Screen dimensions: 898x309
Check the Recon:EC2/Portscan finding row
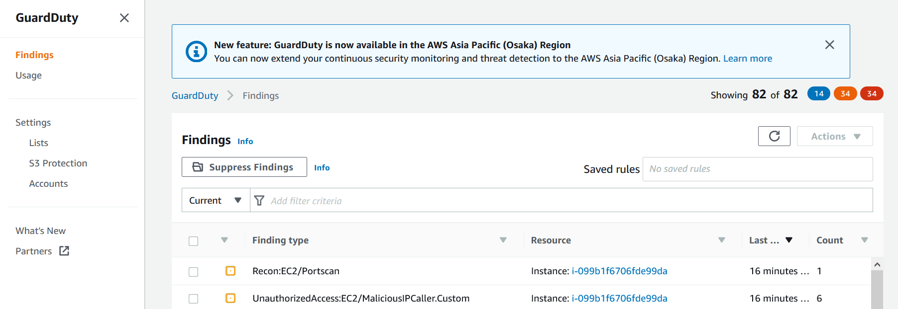pyautogui.click(x=194, y=272)
